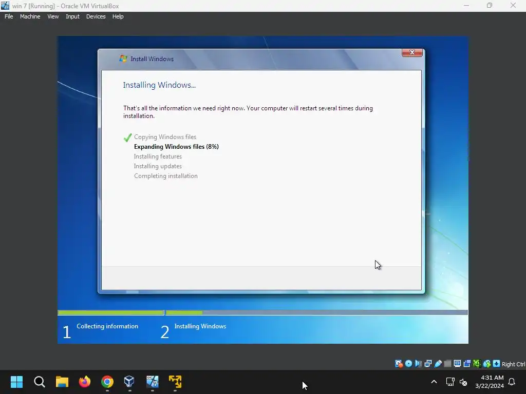The image size is (526, 394).
Task: Click the Installing Windows... heading
Action: point(159,85)
